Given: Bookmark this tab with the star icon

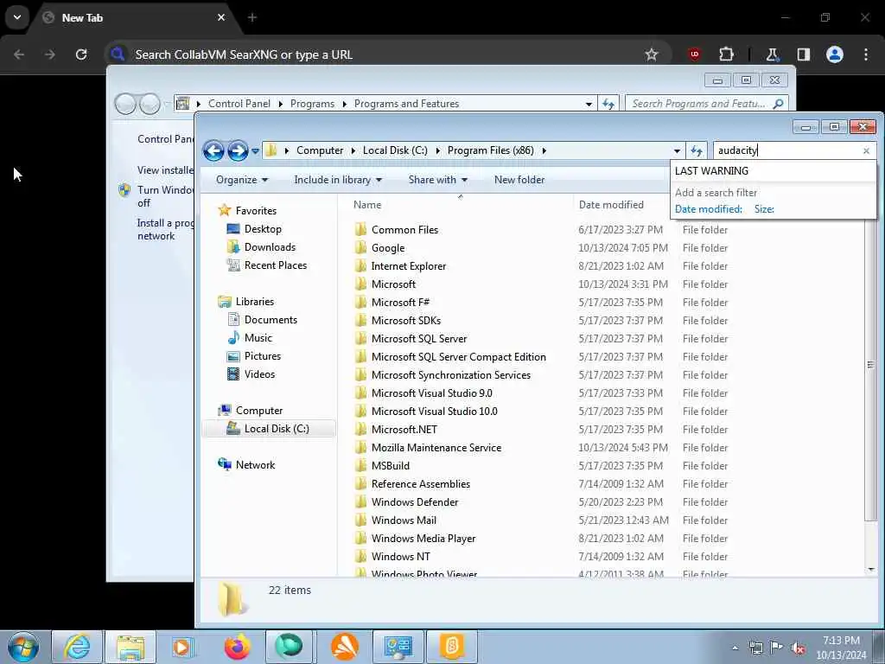Looking at the screenshot, I should click(x=652, y=54).
